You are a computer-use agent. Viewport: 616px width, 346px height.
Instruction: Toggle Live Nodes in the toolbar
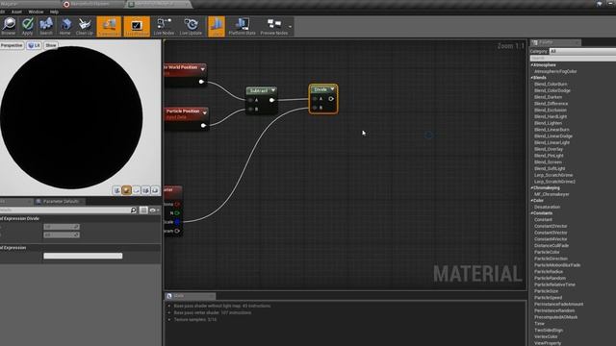(x=164, y=26)
